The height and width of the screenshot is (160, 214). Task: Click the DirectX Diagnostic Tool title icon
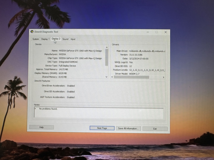pyautogui.click(x=32, y=32)
